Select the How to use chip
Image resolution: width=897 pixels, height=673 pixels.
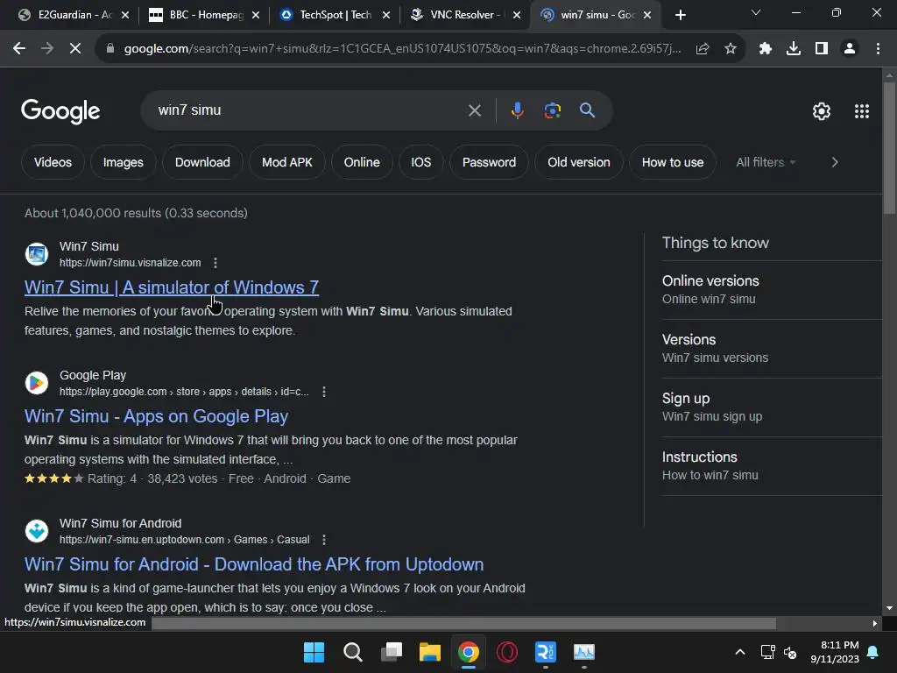click(x=673, y=162)
